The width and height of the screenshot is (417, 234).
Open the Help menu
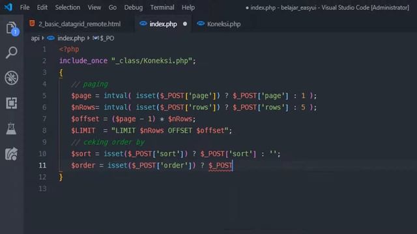tap(188, 7)
